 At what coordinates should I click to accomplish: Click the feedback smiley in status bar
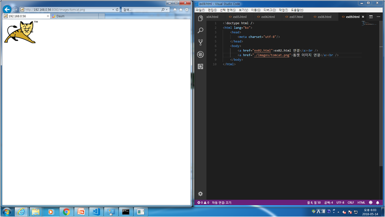(x=370, y=202)
